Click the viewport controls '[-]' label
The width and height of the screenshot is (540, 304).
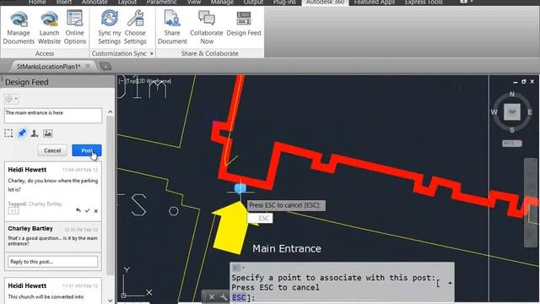click(121, 81)
